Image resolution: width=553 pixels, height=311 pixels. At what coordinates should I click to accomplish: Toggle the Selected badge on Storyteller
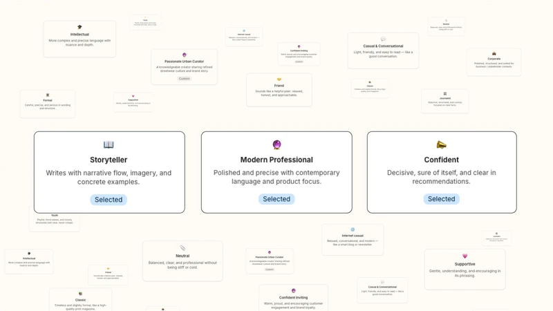click(x=109, y=200)
